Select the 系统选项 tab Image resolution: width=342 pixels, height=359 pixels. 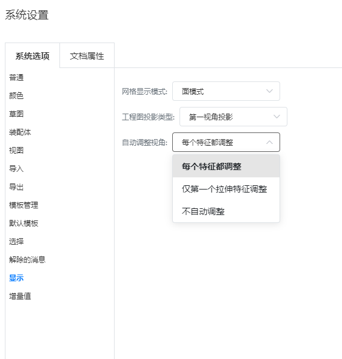click(x=33, y=56)
